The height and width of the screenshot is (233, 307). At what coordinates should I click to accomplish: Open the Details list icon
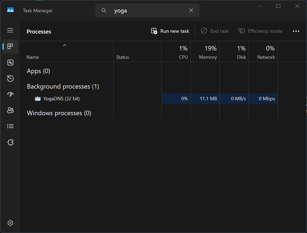10,126
